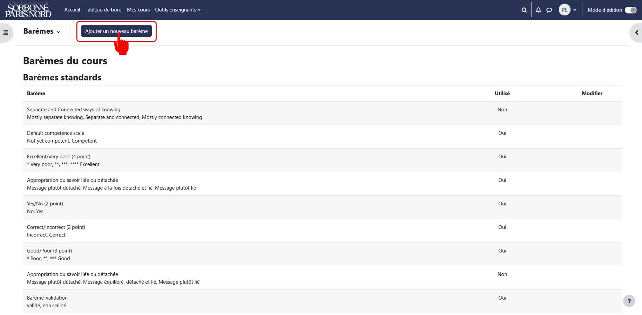Select the Default competence scale row
The image size is (642, 315).
point(322,137)
